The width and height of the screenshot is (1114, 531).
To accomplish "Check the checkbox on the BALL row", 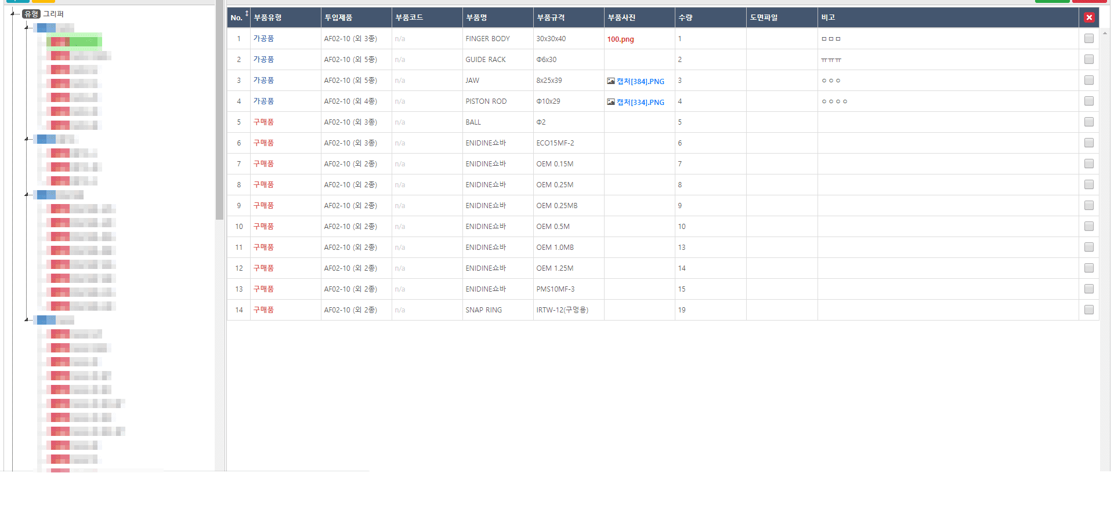I will (1088, 122).
